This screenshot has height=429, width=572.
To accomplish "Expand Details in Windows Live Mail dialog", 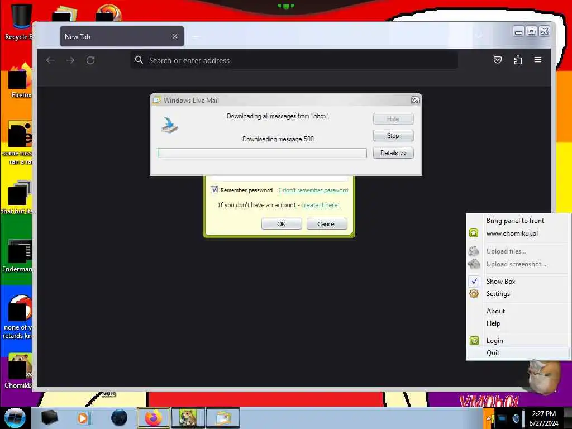I will click(x=393, y=153).
